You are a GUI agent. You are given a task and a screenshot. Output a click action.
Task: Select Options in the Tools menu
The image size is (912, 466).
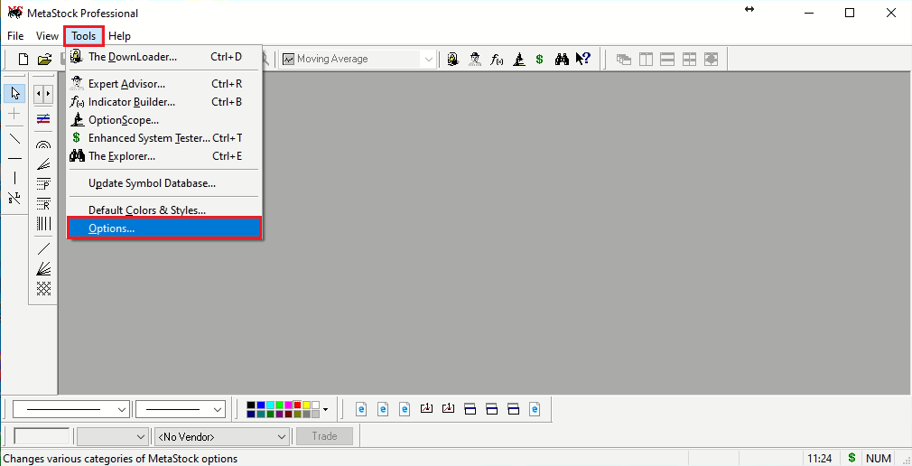164,228
